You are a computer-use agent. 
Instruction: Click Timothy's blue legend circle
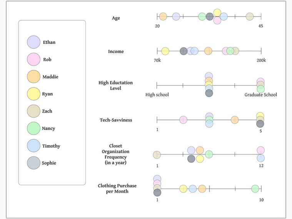(33, 145)
